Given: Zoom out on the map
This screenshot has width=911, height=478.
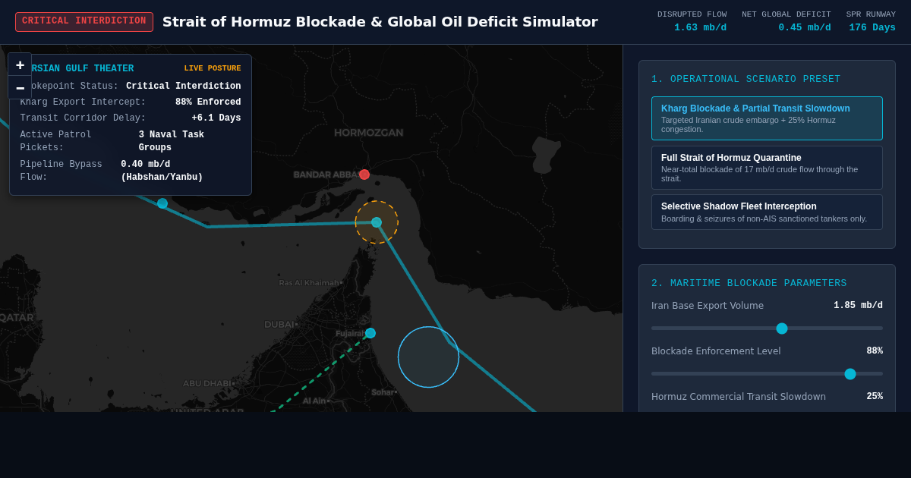Looking at the screenshot, I should [20, 87].
